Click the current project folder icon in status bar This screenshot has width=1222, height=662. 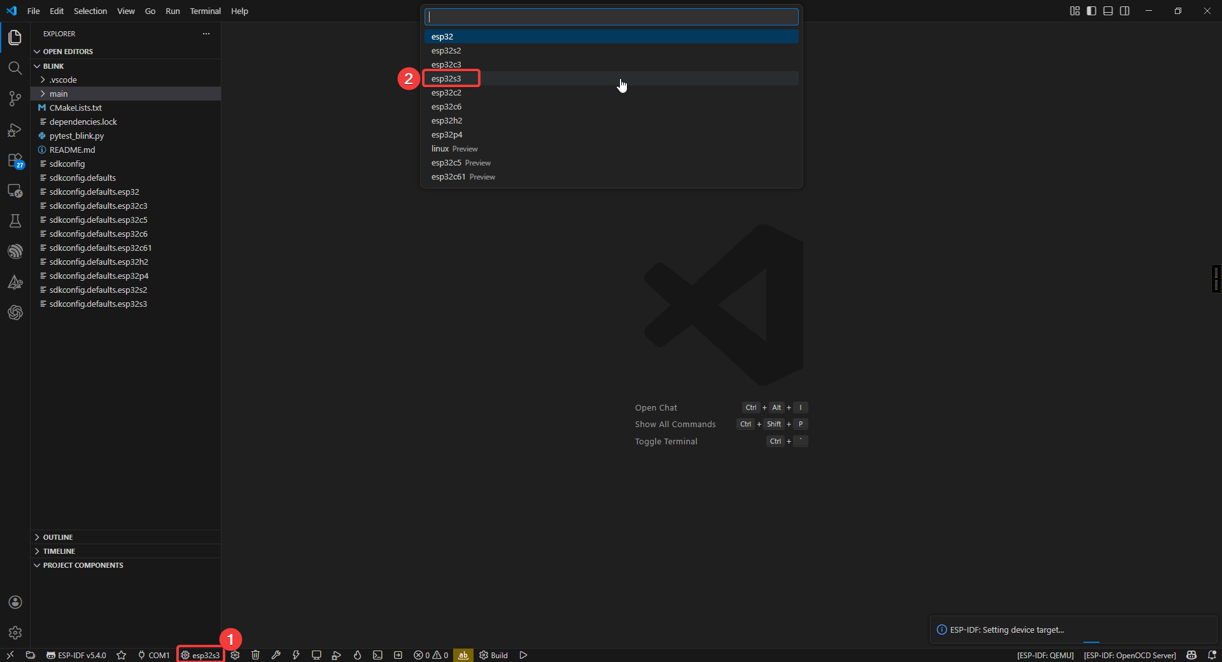(30, 655)
